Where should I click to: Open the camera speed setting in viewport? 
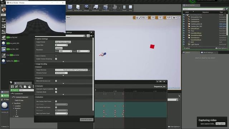(175, 18)
